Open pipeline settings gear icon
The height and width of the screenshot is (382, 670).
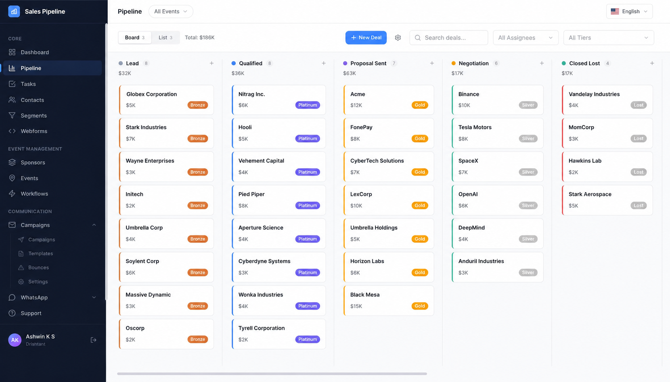pyautogui.click(x=398, y=37)
